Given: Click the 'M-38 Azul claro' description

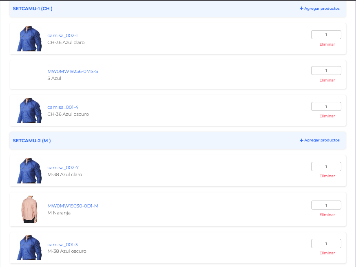Looking at the screenshot, I should 65,174.
